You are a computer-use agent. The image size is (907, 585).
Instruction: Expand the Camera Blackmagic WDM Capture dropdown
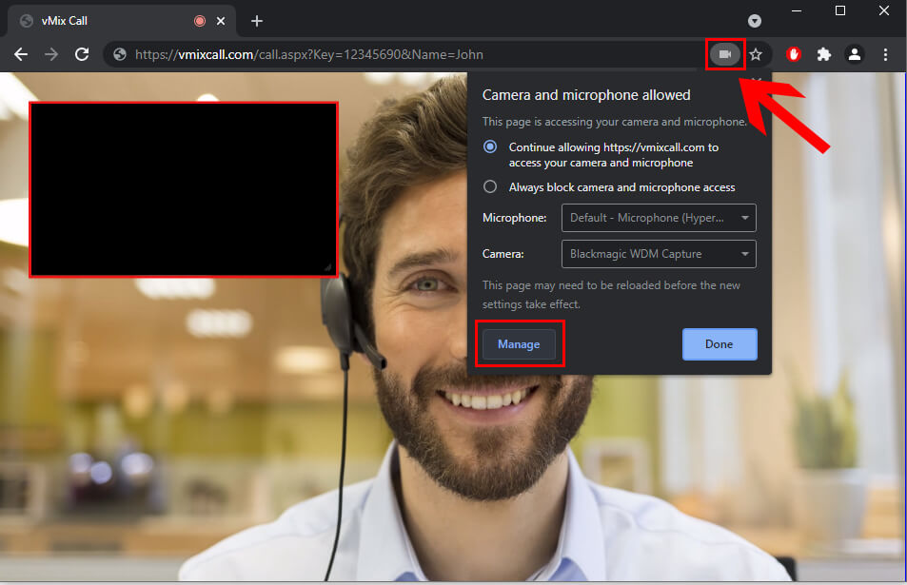(659, 254)
